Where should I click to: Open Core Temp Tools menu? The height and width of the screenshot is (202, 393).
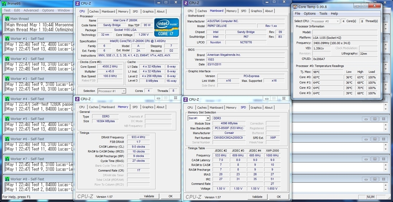coord(323,13)
